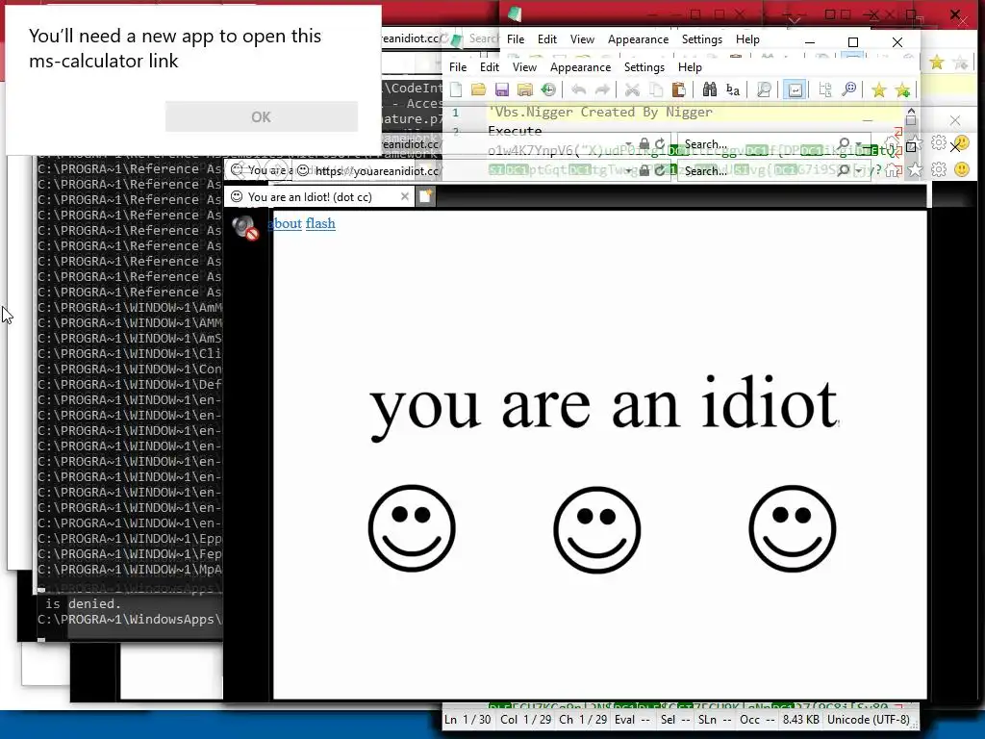This screenshot has height=739, width=985.
Task: Click 'Col 1 / 29' in the status bar
Action: tap(526, 720)
